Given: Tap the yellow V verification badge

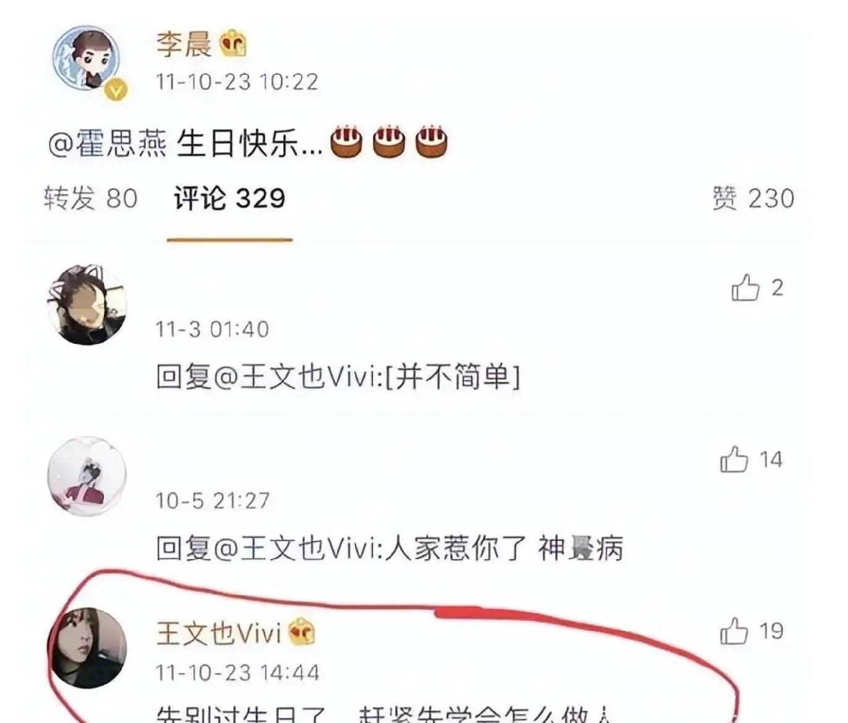Looking at the screenshot, I should [x=116, y=90].
